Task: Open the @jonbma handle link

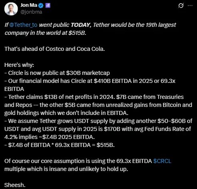Action: tap(31, 12)
